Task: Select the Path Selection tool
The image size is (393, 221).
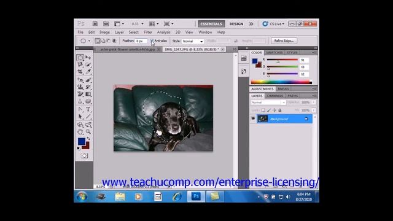Action: pos(80,117)
